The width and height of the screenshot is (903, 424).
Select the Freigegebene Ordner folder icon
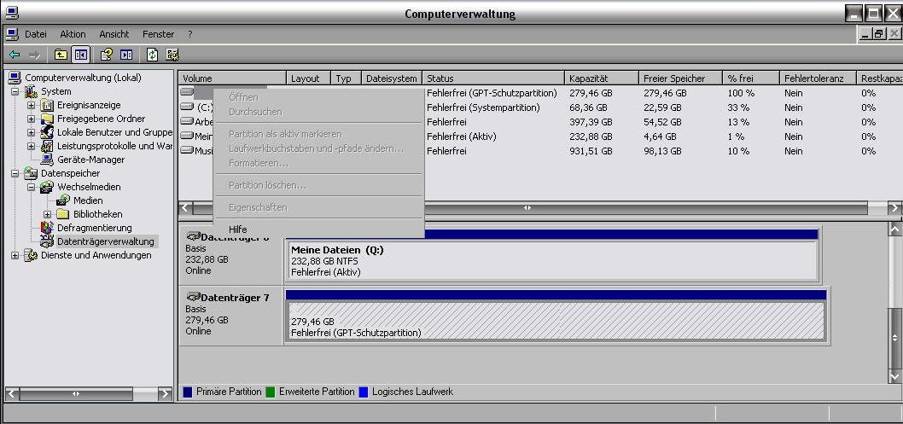pyautogui.click(x=47, y=119)
